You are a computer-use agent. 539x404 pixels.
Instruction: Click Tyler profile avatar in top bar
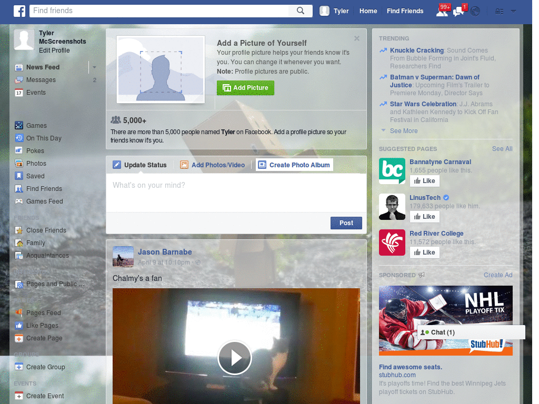pos(324,11)
